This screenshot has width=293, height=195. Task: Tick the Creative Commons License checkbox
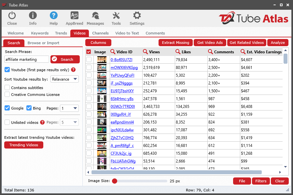[x=7, y=95]
